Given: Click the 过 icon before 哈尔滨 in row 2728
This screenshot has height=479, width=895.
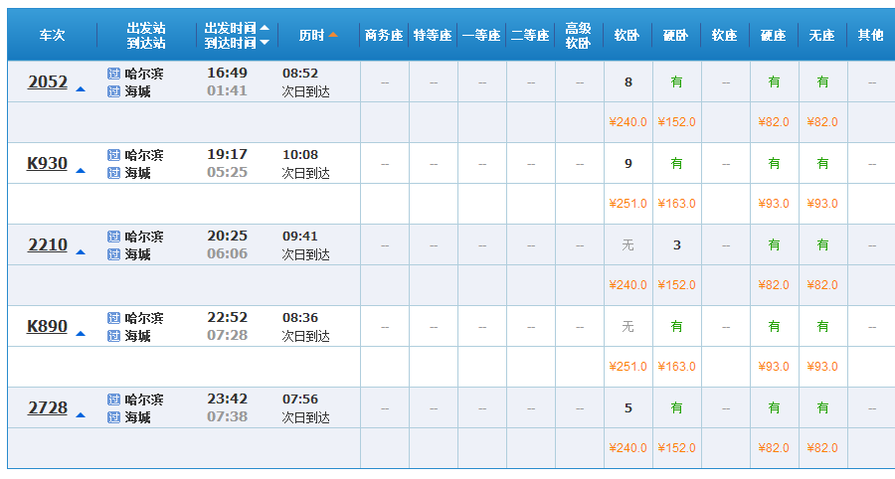Looking at the screenshot, I should pos(113,399).
